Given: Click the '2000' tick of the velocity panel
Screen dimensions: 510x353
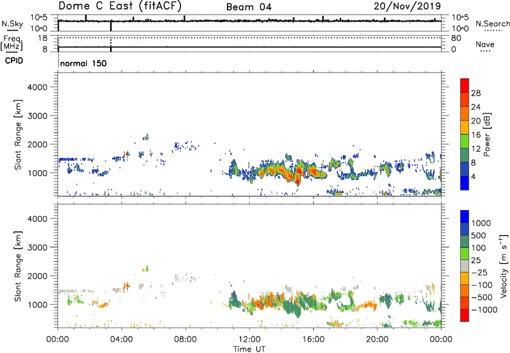Looking at the screenshot, I should 37,276.
